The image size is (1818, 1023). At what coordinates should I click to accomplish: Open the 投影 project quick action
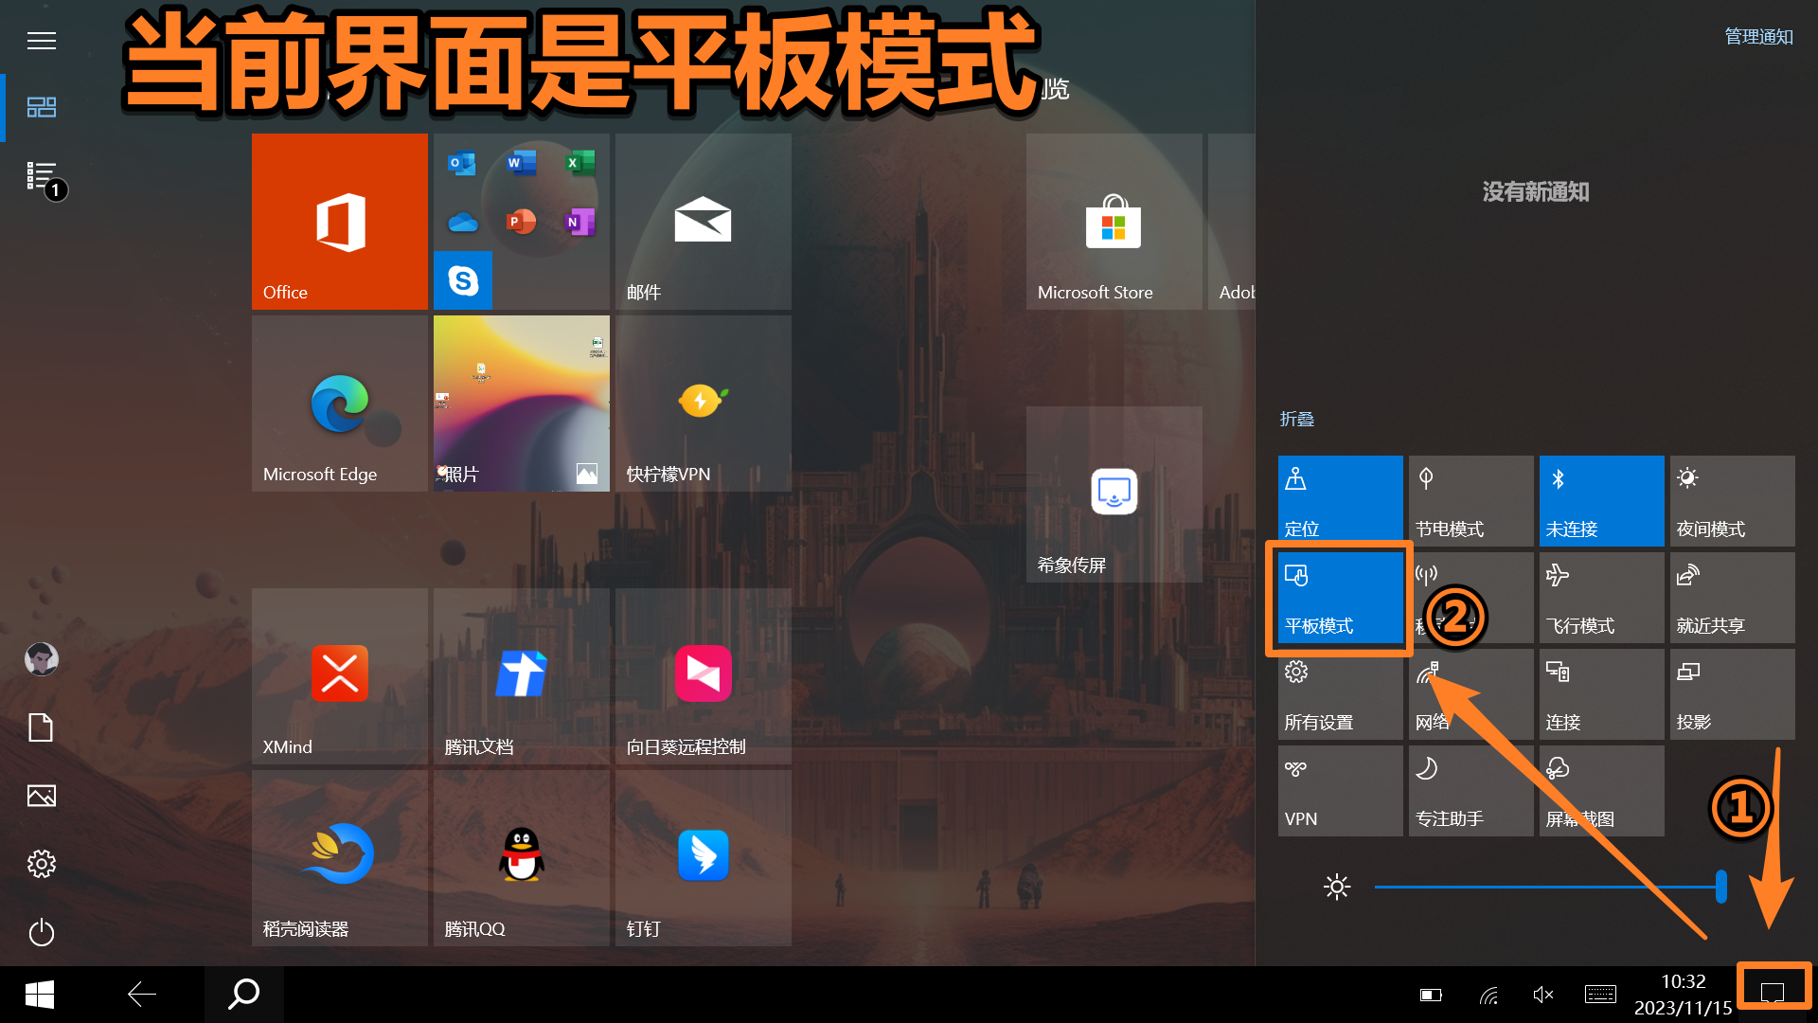click(1733, 694)
